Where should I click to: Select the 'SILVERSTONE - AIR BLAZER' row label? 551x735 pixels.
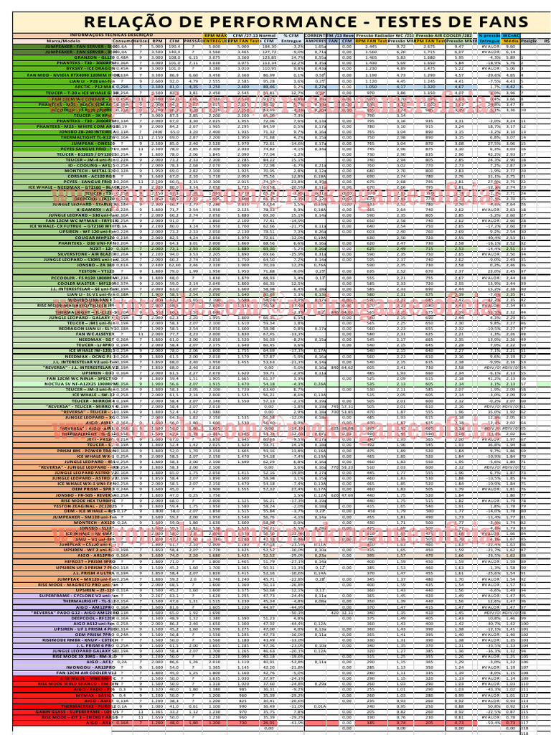[85, 254]
